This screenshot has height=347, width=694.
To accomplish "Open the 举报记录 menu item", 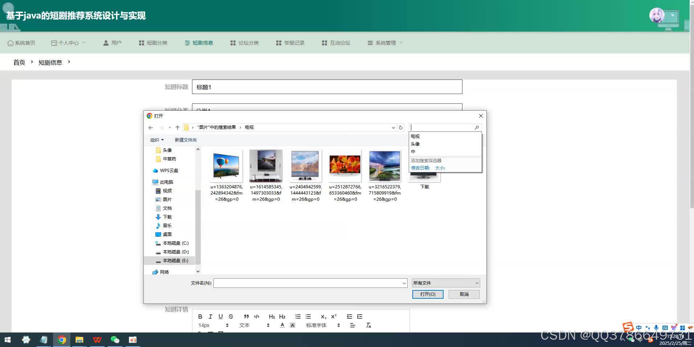I will point(290,43).
